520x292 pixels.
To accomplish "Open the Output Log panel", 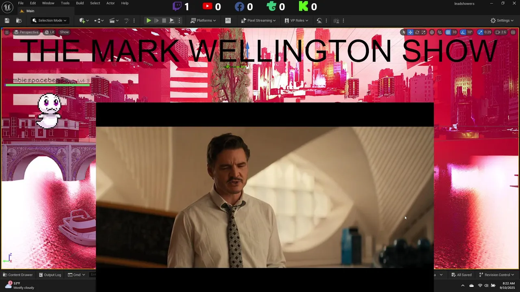I will (x=50, y=275).
